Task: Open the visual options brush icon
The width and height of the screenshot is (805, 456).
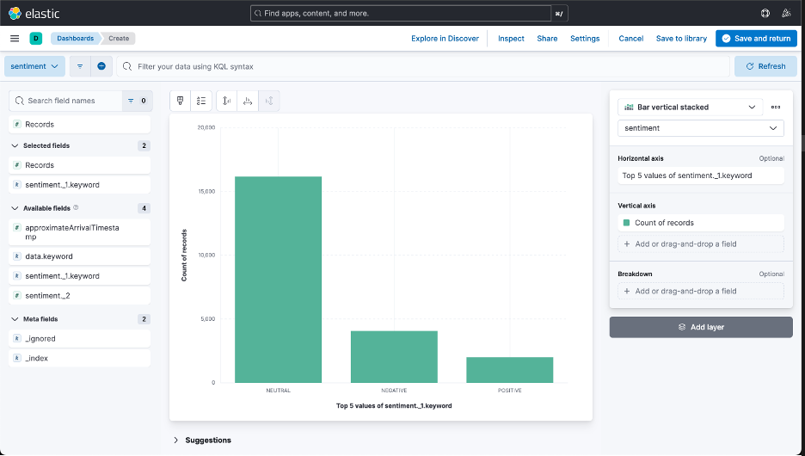Action: (181, 101)
